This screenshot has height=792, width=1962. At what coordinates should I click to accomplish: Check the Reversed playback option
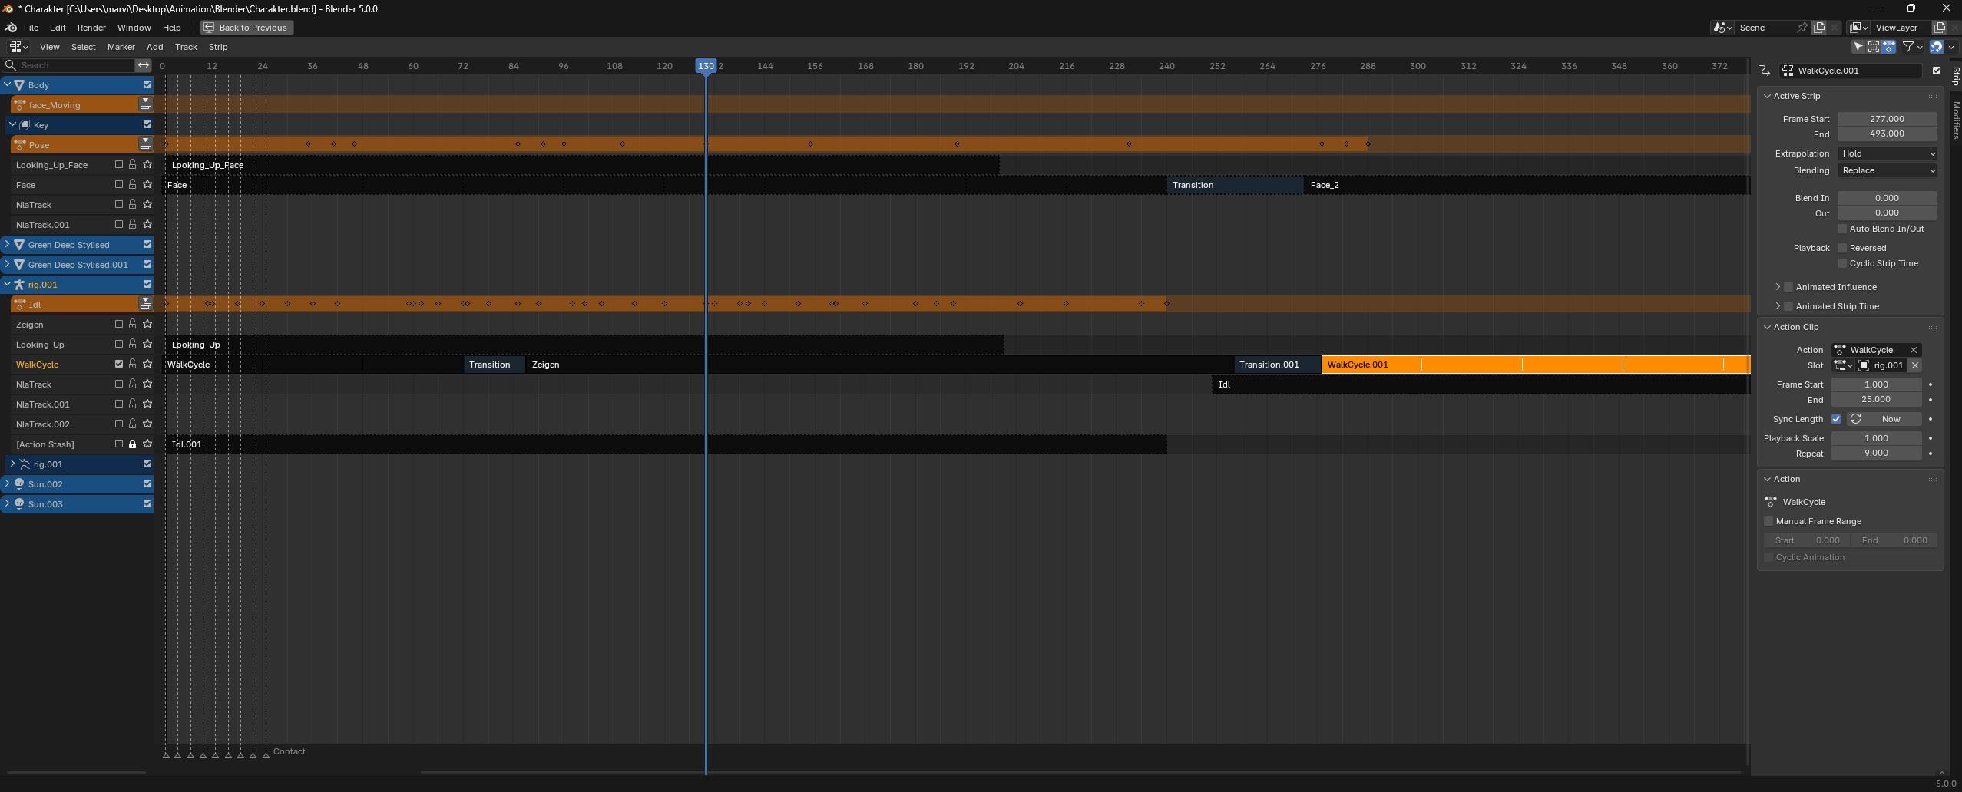click(1842, 248)
